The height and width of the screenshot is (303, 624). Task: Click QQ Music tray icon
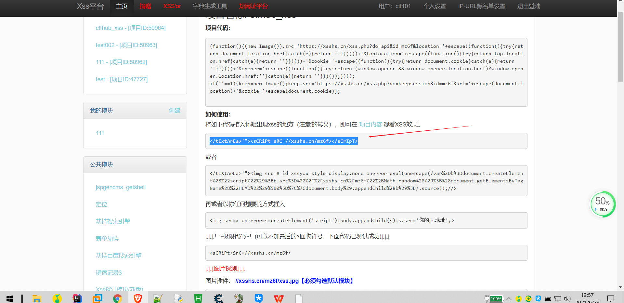pos(519,299)
